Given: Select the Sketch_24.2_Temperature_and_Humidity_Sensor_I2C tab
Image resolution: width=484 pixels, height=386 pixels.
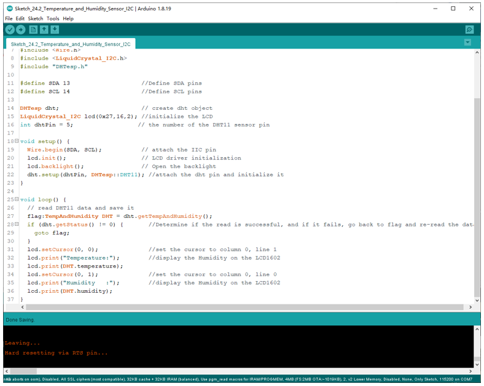Looking at the screenshot, I should (x=71, y=44).
